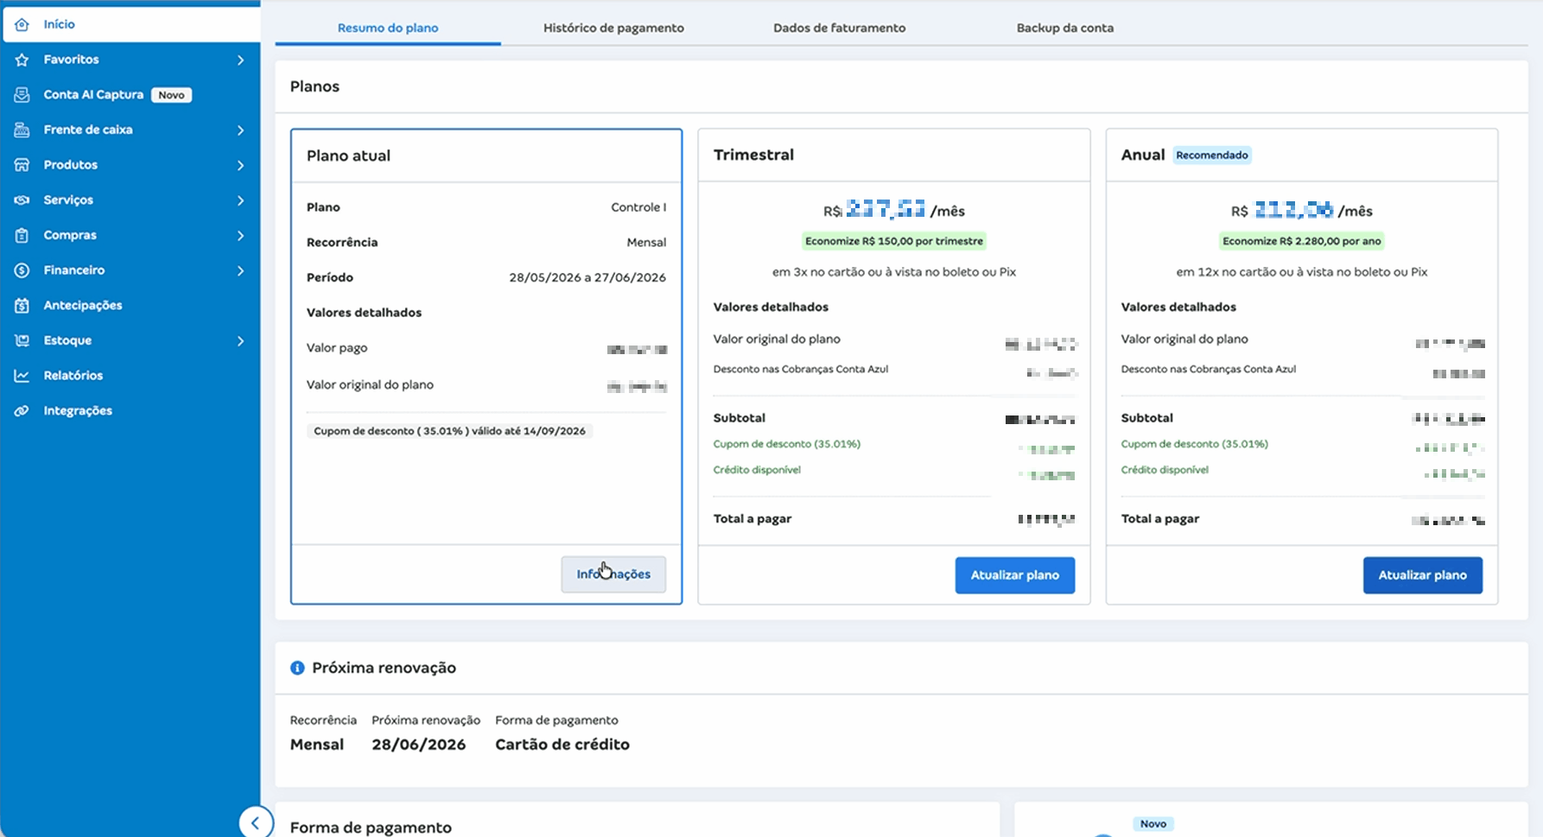The width and height of the screenshot is (1543, 837).
Task: Click the Frente de caixa register icon
Action: click(x=22, y=130)
